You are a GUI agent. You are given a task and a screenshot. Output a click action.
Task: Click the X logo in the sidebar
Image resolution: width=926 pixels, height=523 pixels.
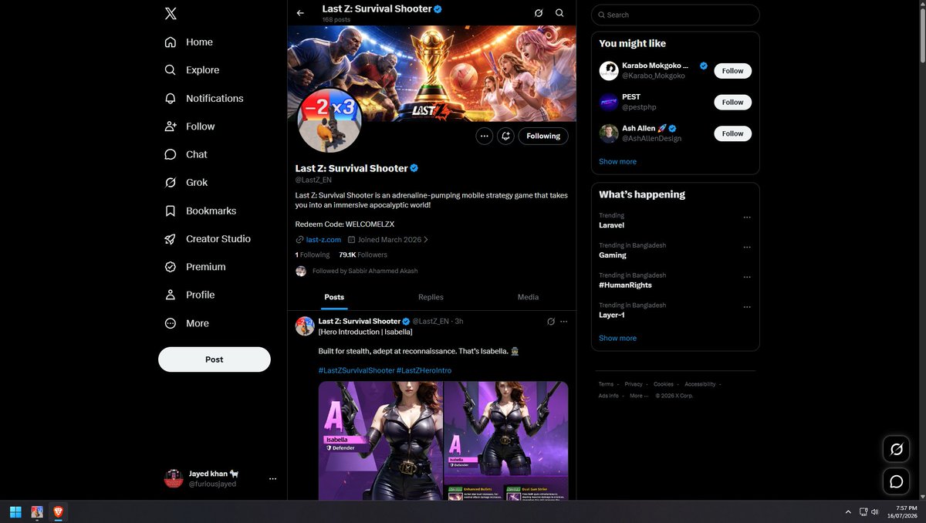(x=171, y=13)
